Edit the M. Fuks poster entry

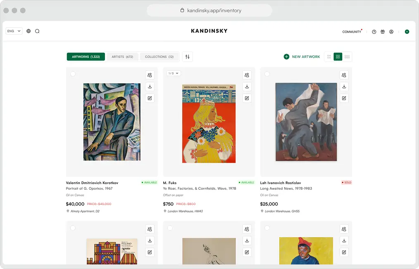tap(247, 98)
